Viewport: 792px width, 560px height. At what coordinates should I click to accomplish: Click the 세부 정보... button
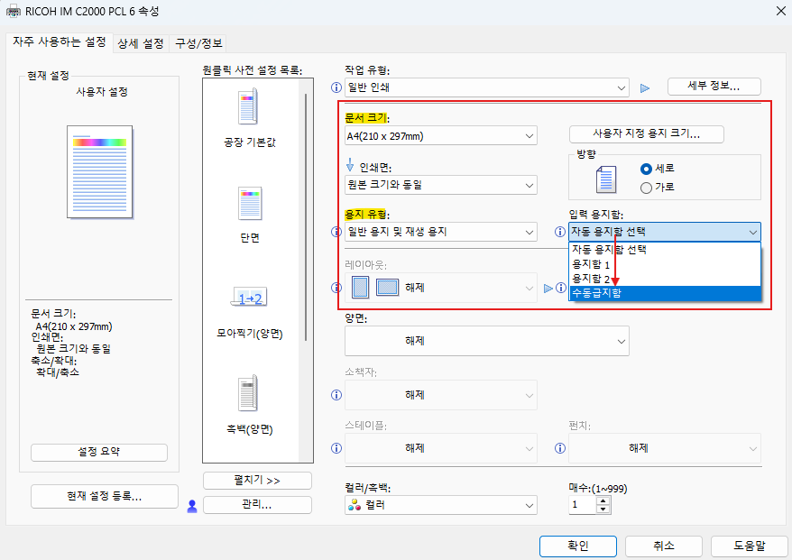pyautogui.click(x=714, y=87)
